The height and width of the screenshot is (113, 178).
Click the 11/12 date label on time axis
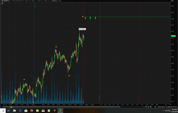point(5,105)
